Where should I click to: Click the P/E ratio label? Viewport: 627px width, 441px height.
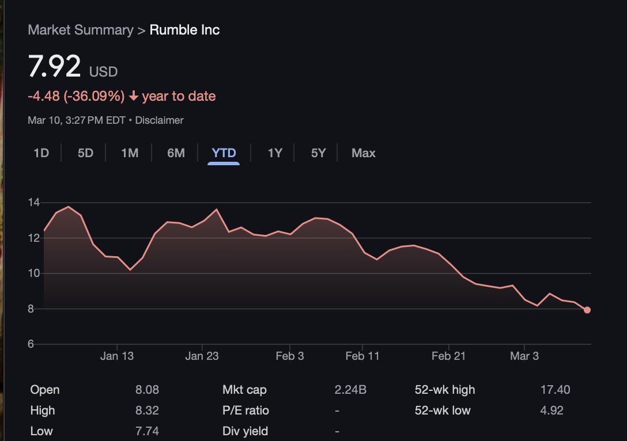245,410
